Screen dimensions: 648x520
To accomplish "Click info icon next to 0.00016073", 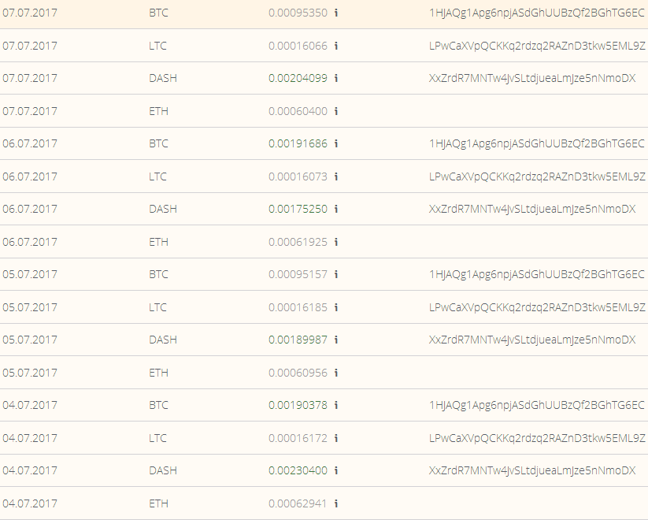I will coord(336,176).
